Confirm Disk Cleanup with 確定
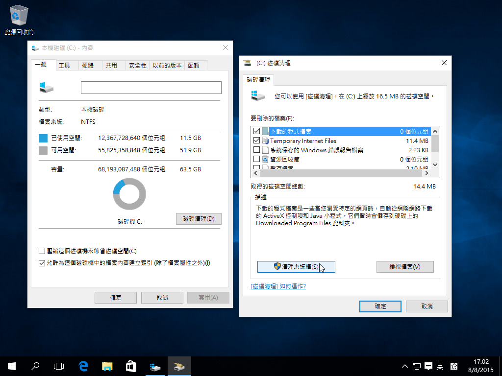This screenshot has width=502, height=376. click(380, 306)
